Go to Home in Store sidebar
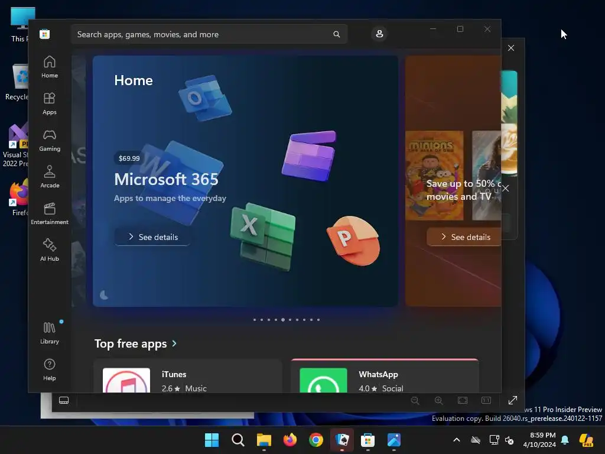 pos(50,67)
